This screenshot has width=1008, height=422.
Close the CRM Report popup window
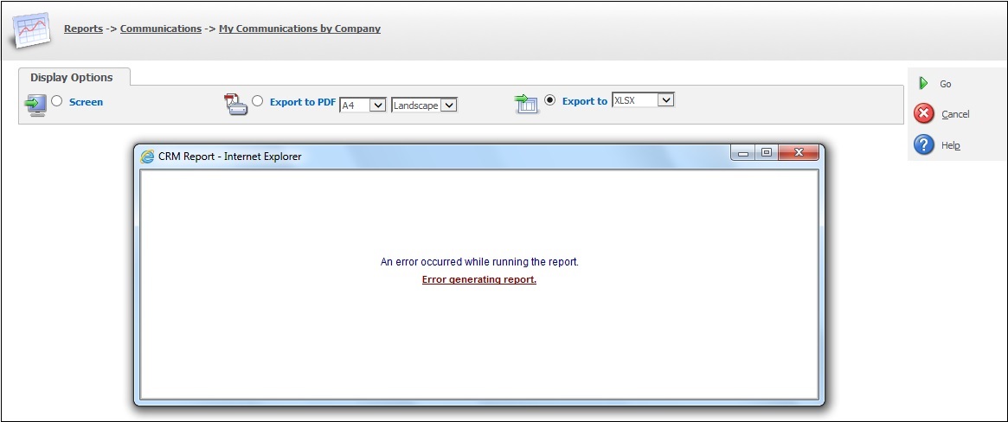coord(799,153)
